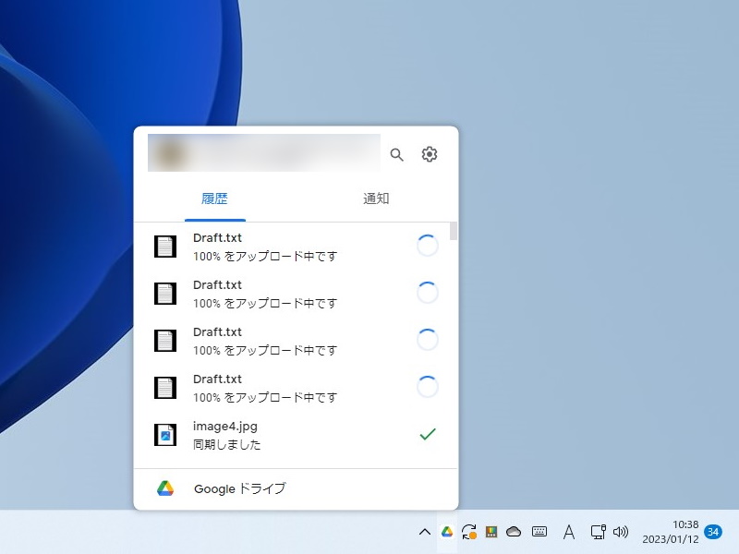Click the image4.jpg thumbnail
739x554 pixels.
pos(165,434)
